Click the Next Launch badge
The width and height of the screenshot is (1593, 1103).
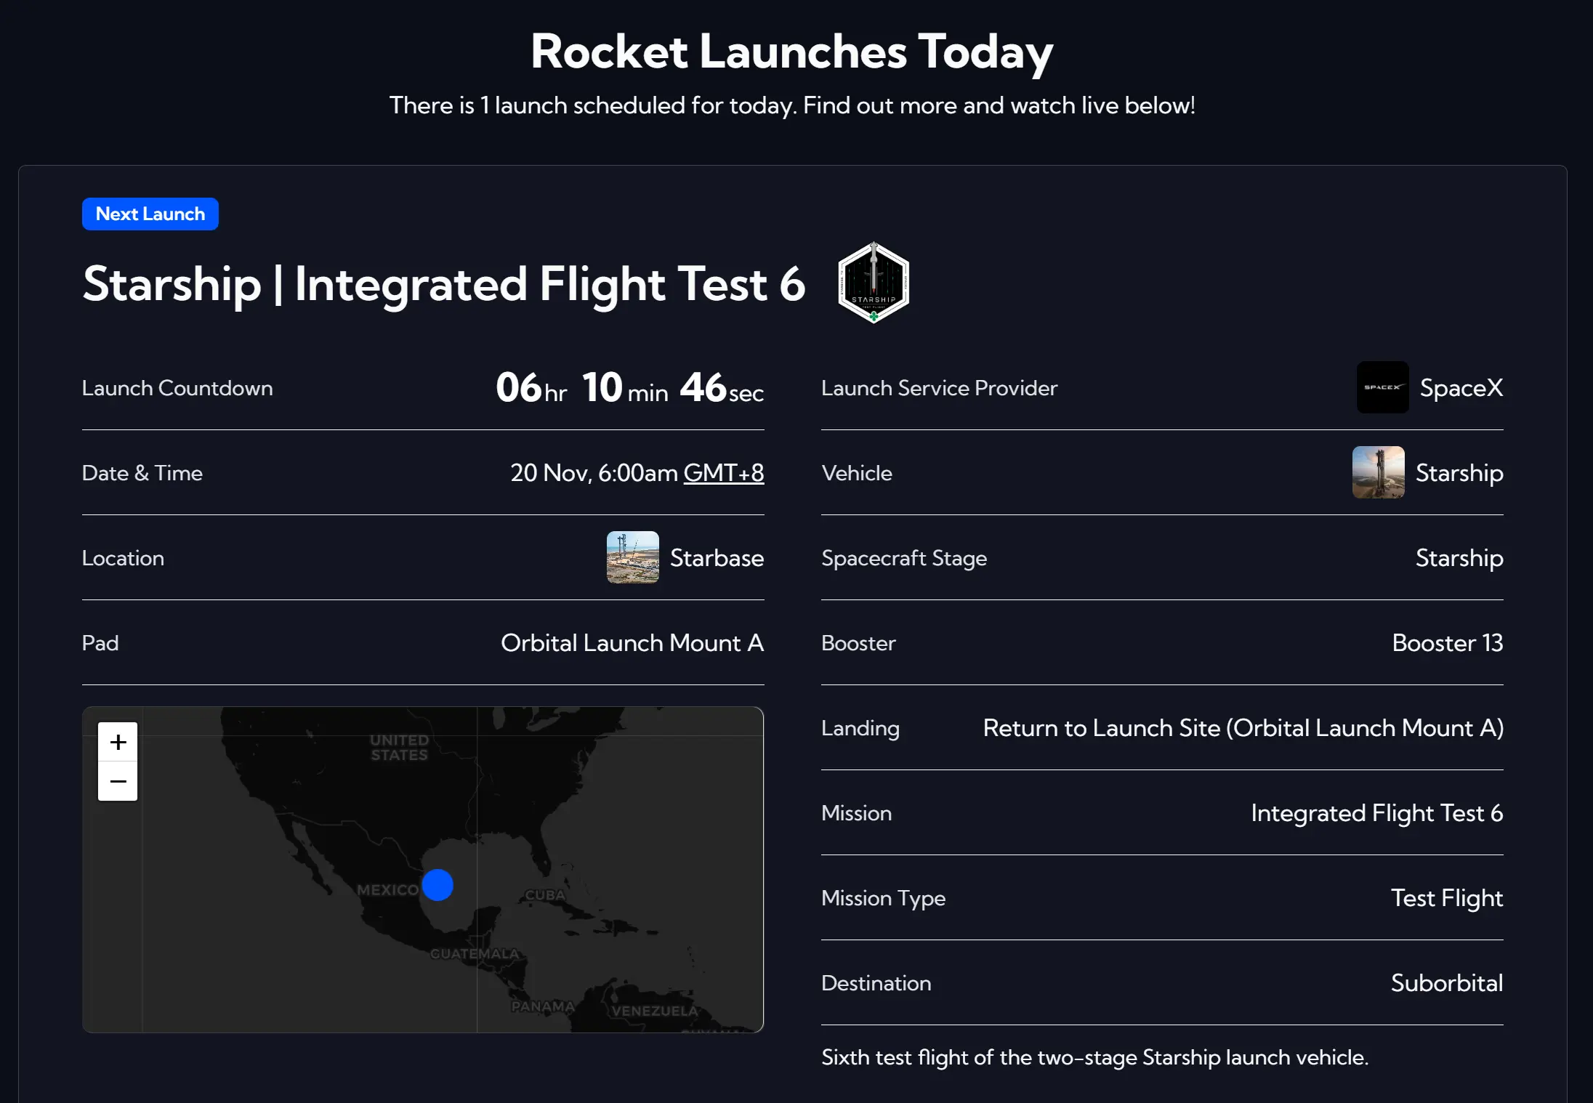(150, 214)
